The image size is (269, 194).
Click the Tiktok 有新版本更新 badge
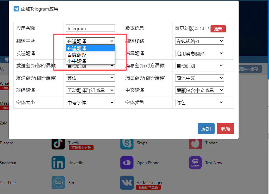tap(81, 148)
